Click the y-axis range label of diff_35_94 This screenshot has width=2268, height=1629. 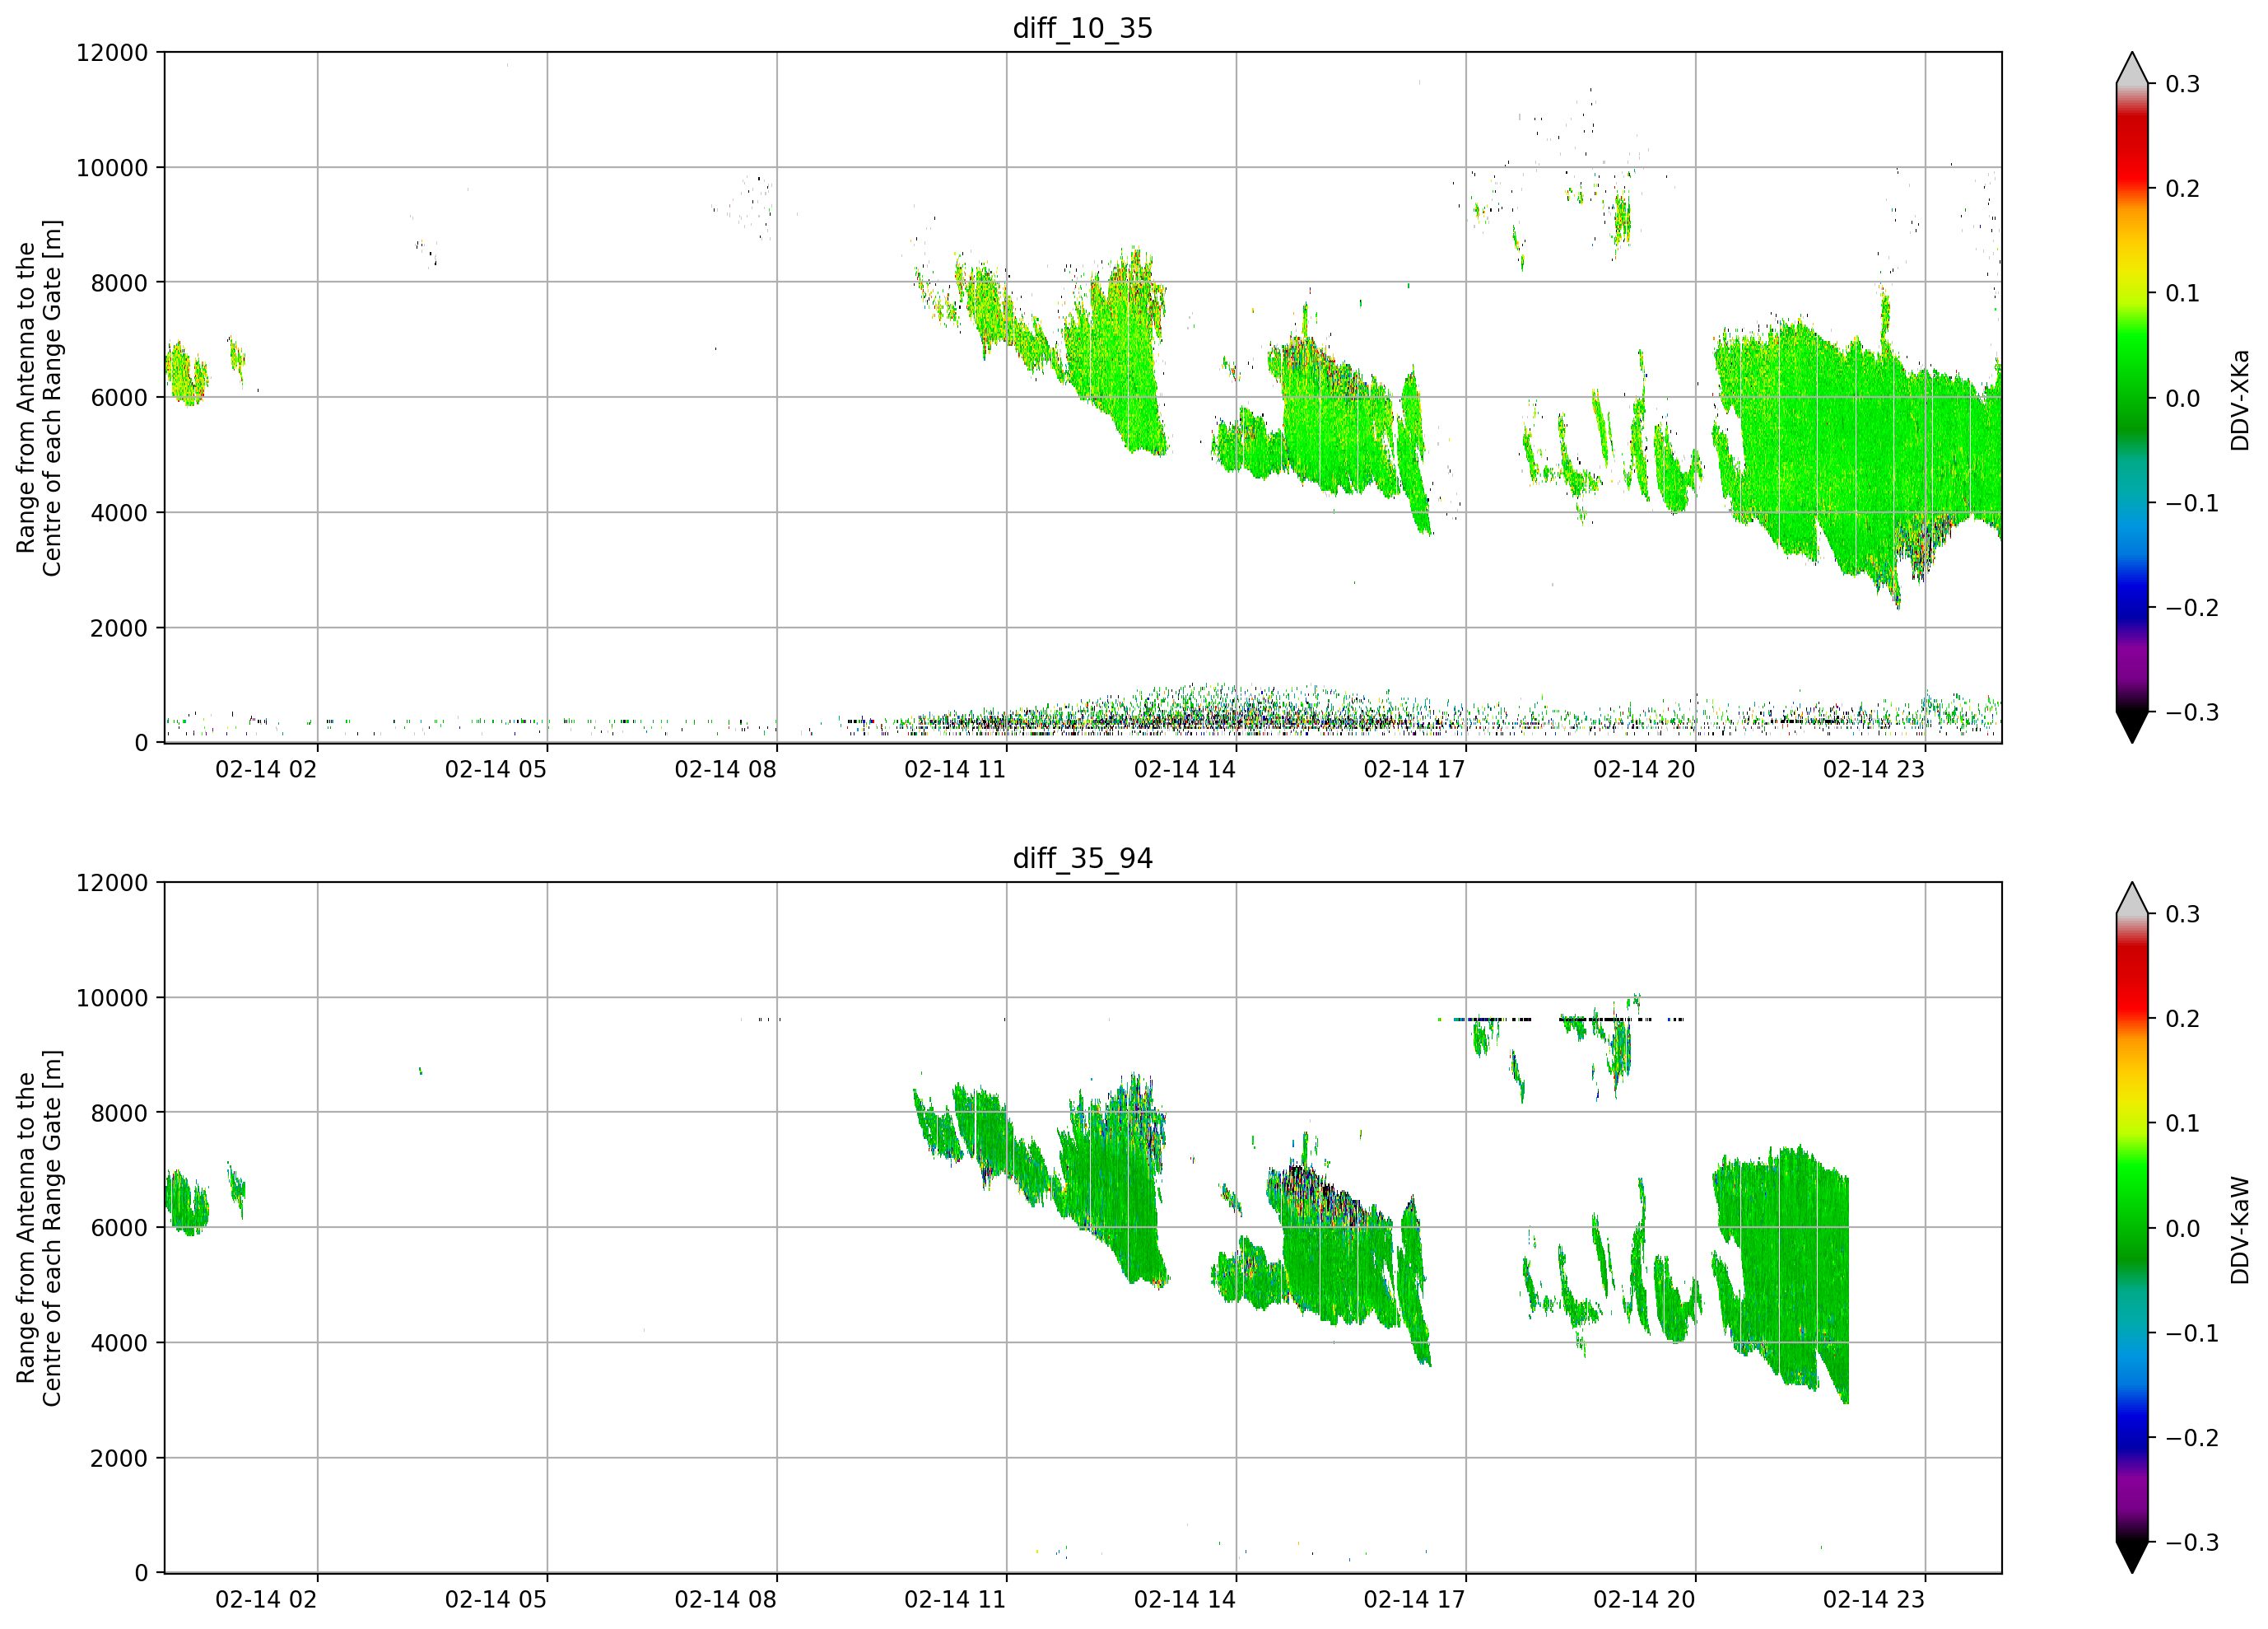[x=39, y=1227]
